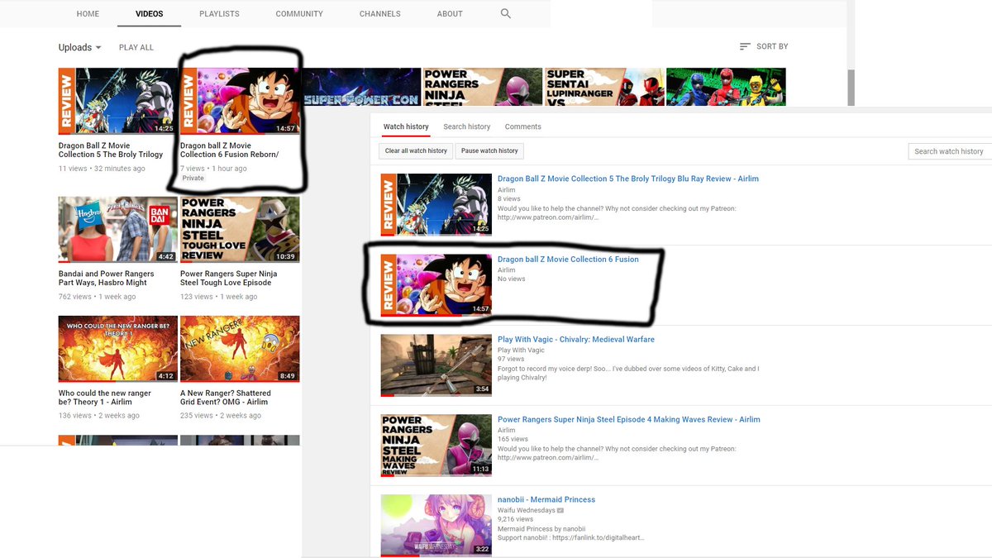Click the 'Private' label under Fusion Reborn video
Screen dimensions: 992x558
point(193,179)
